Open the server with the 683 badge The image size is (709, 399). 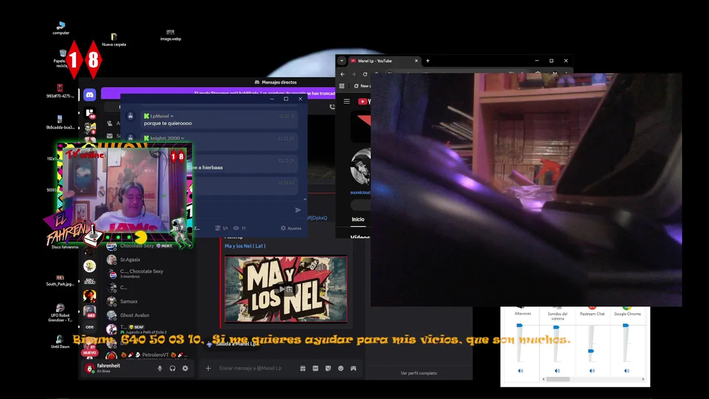(90, 312)
